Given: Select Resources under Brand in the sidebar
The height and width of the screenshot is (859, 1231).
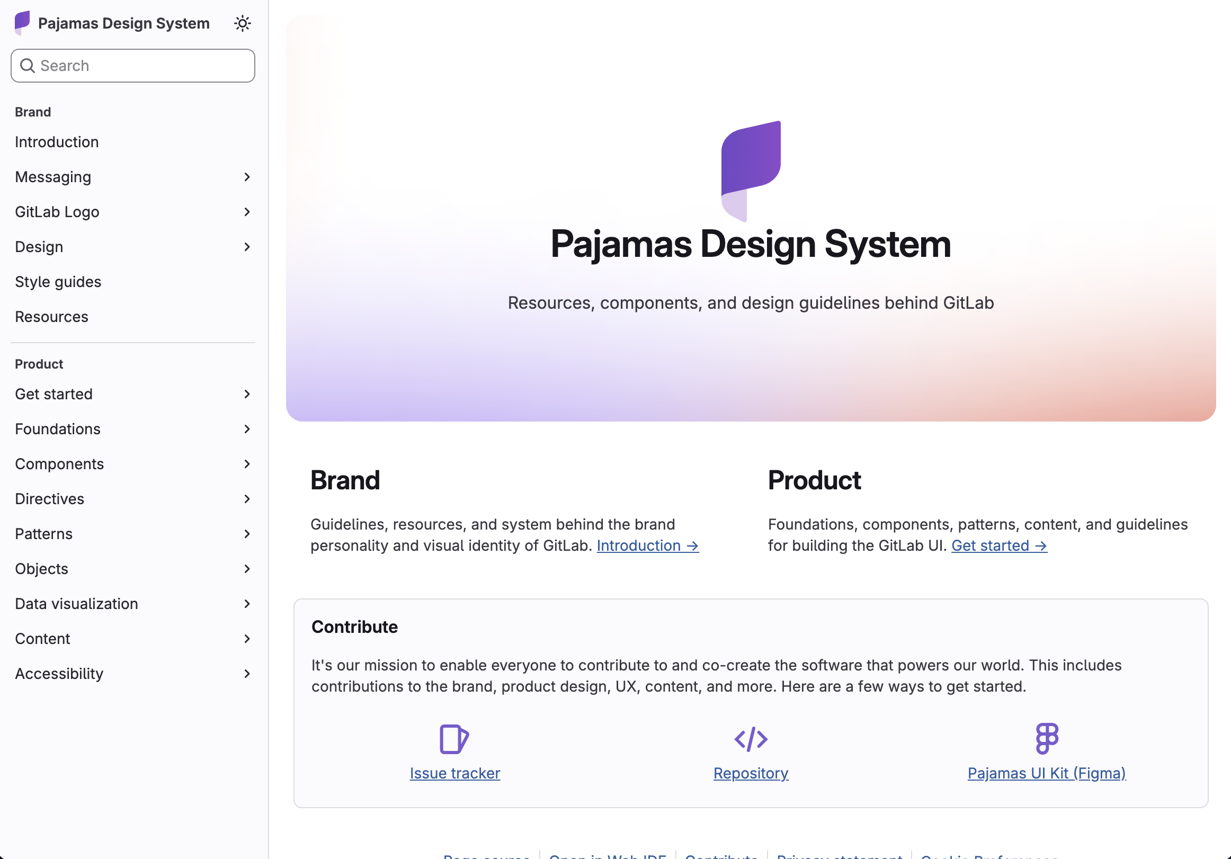Looking at the screenshot, I should click(51, 316).
